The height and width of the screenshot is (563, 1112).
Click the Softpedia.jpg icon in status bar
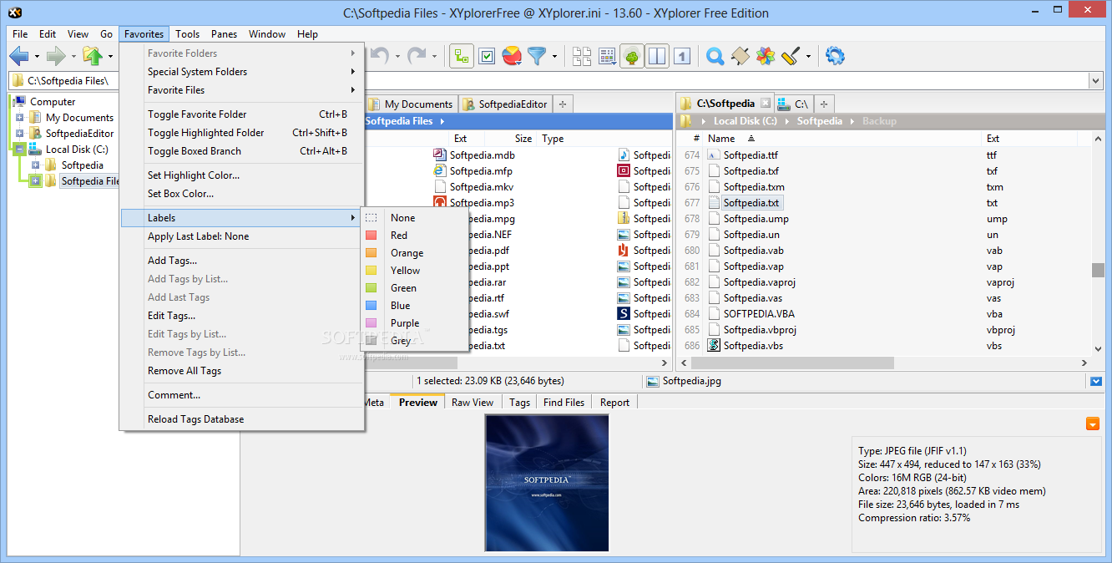click(x=653, y=381)
